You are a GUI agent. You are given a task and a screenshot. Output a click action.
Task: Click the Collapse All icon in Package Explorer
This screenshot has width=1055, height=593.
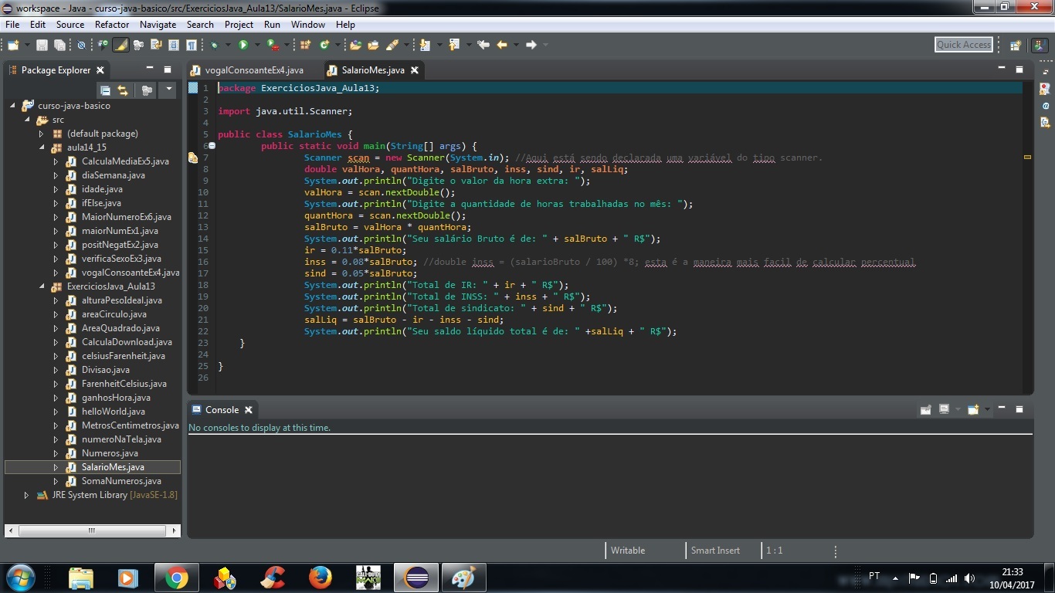click(x=106, y=90)
